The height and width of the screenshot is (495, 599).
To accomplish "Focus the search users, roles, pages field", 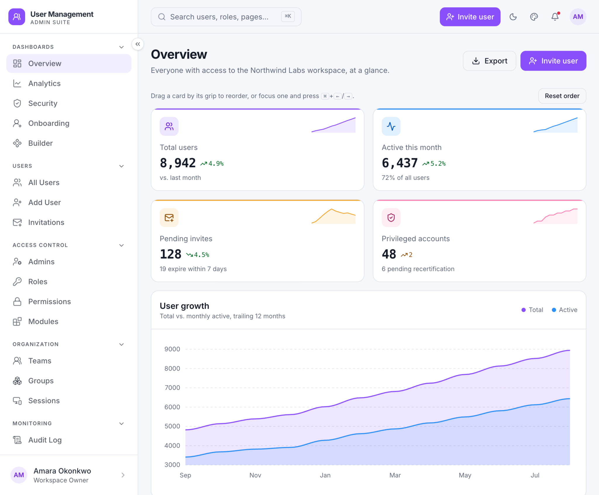I will point(226,17).
